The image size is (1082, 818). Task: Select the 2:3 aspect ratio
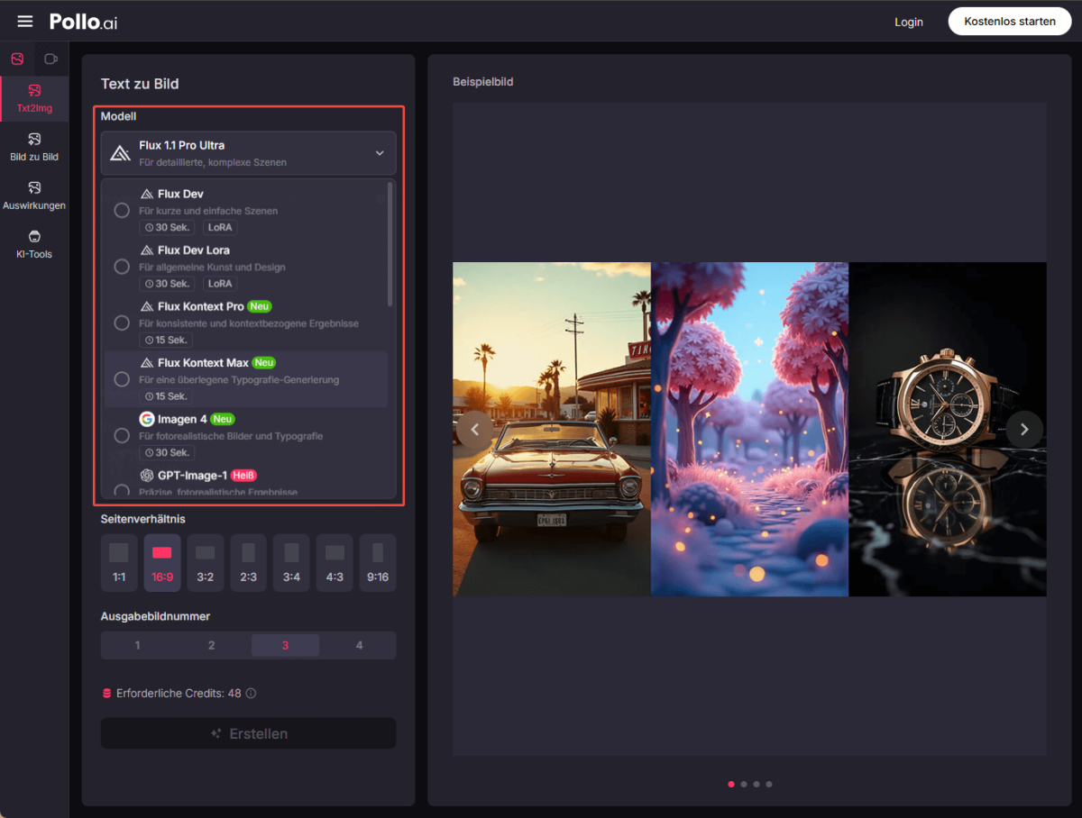point(248,562)
